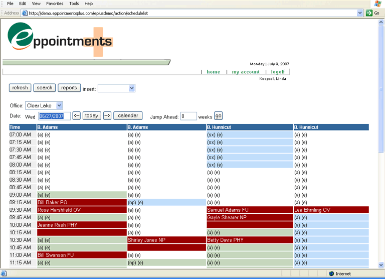This screenshot has width=385, height=279.
Task: Click the Appointments Plus logo
Action: point(60,39)
